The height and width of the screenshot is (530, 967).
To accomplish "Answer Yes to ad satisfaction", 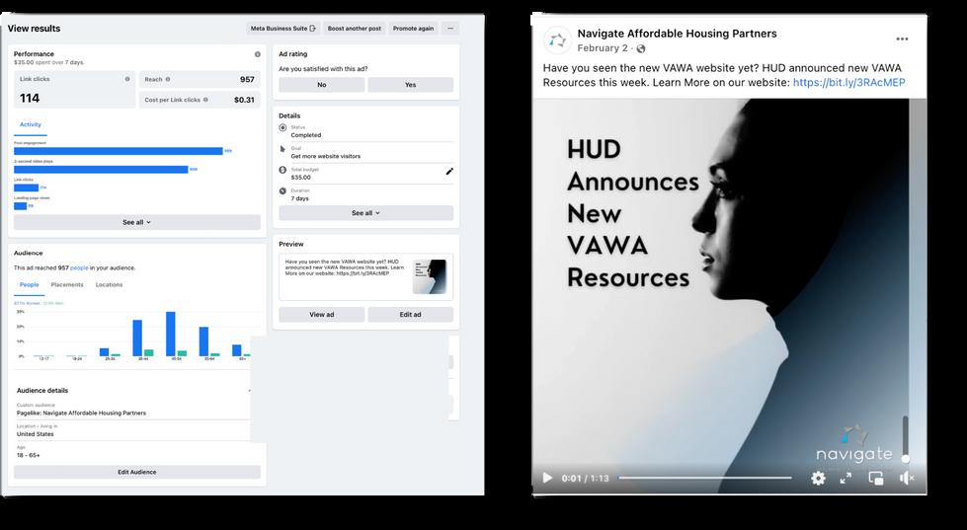I will (410, 85).
